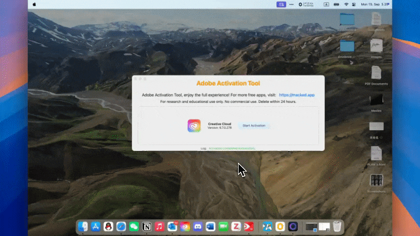Screen dimensions: 420x236
Task: Open QQ penguin app in Dock
Action: pos(108,227)
